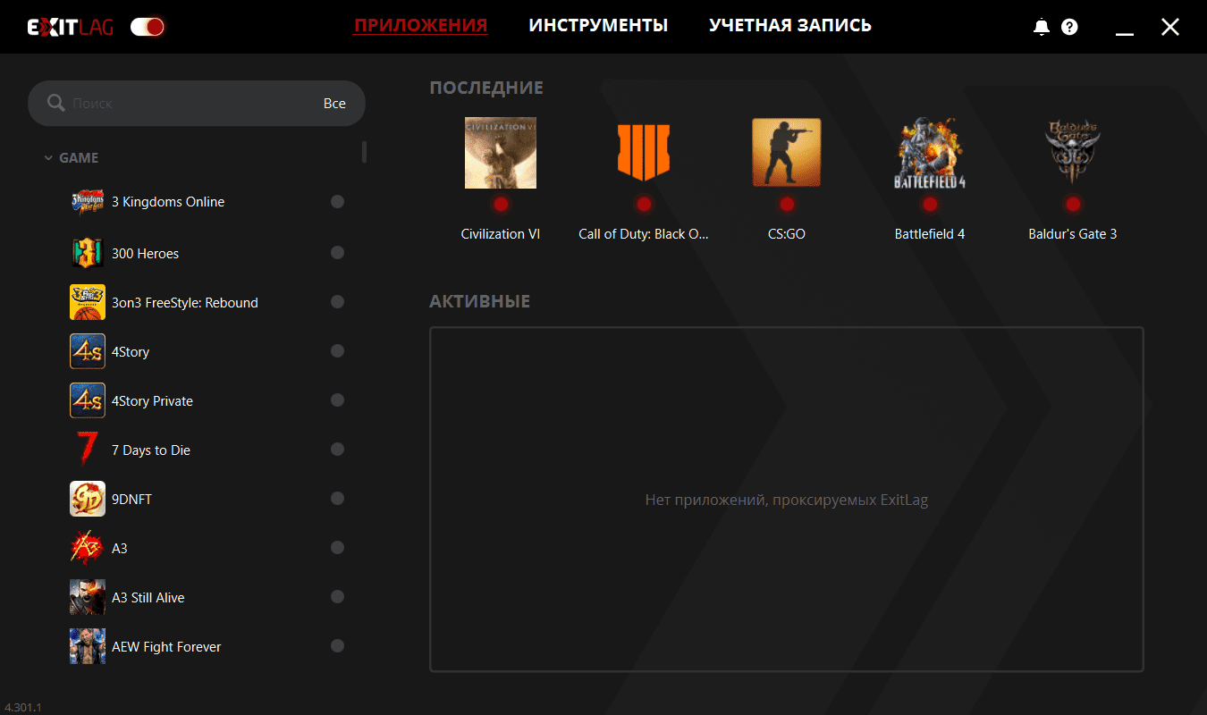Toggle the ExitLag main power switch
The width and height of the screenshot is (1207, 715).
click(x=148, y=27)
